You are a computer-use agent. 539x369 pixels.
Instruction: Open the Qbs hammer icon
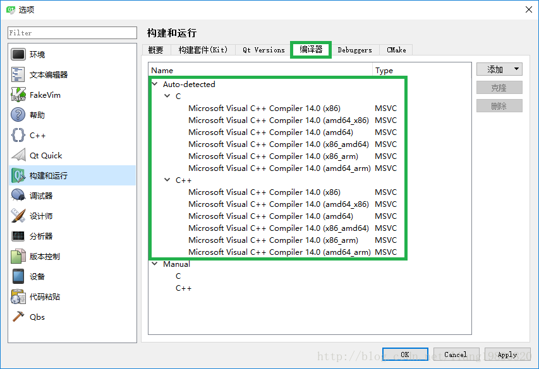coord(18,317)
